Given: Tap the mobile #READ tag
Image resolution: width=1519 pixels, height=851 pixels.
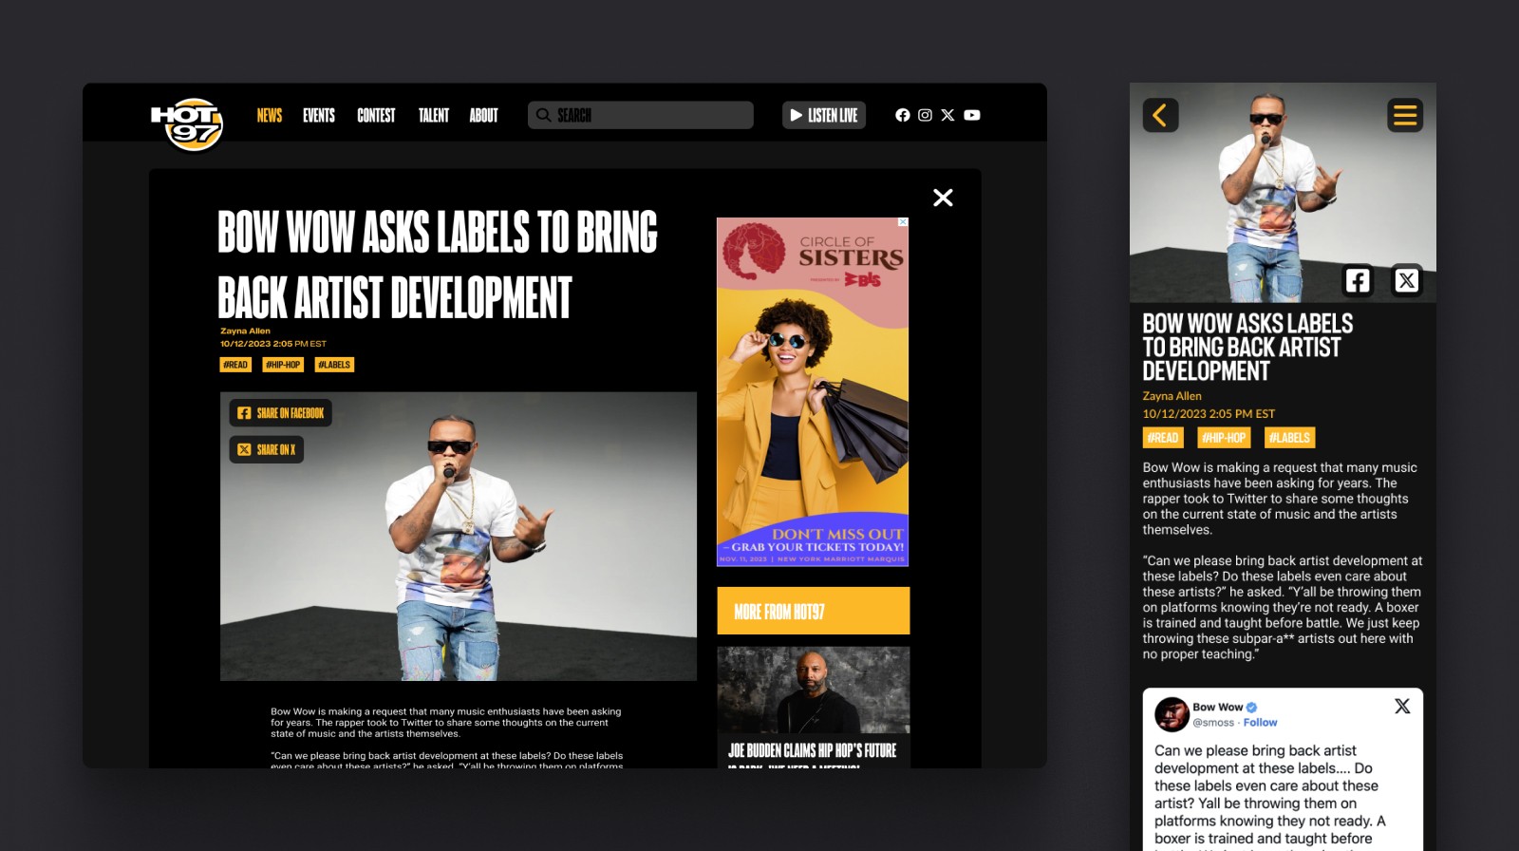Looking at the screenshot, I should (1163, 438).
